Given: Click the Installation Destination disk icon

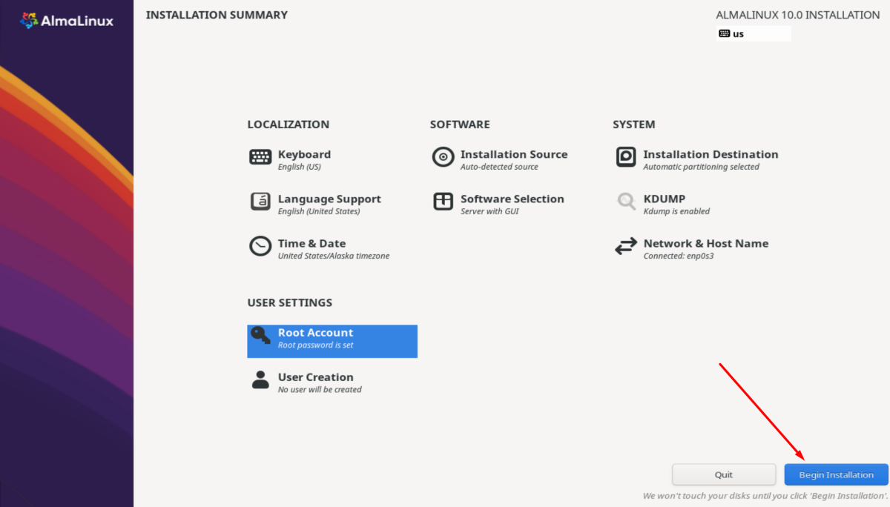Looking at the screenshot, I should tap(626, 157).
